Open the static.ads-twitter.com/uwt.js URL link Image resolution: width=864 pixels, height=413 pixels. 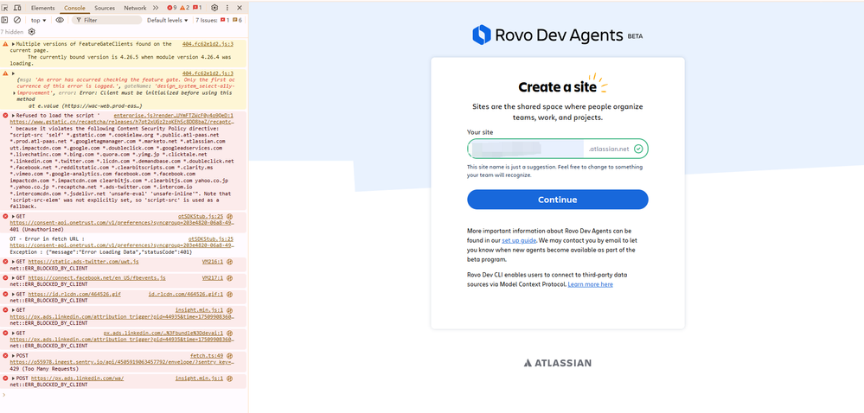coord(83,262)
